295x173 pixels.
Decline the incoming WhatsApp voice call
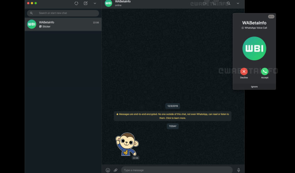244,72
